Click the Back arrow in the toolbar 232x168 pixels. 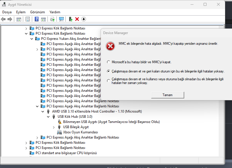3,19
